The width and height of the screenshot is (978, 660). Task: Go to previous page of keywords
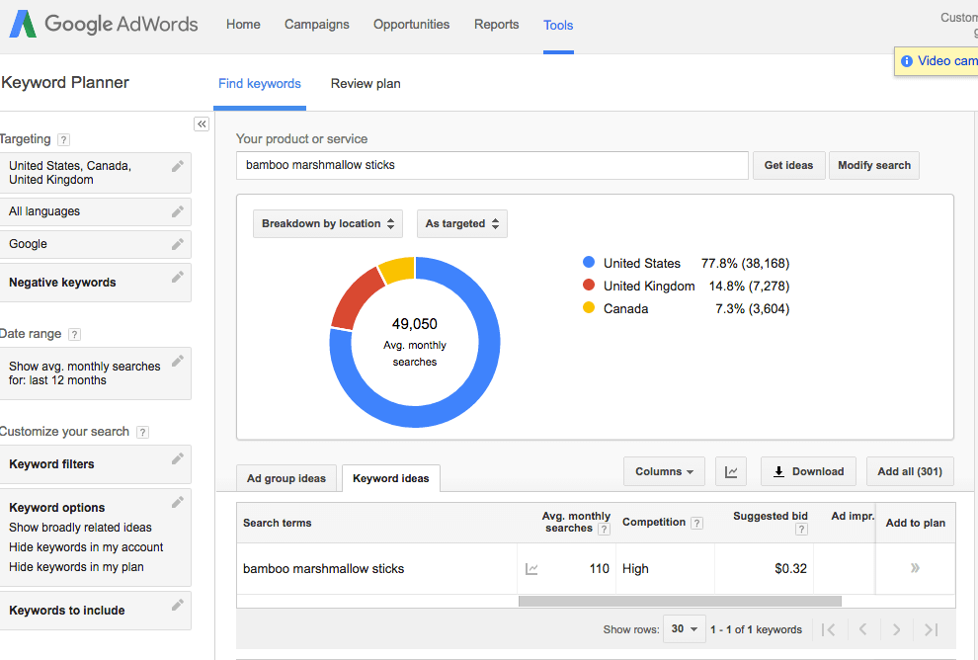coord(863,629)
